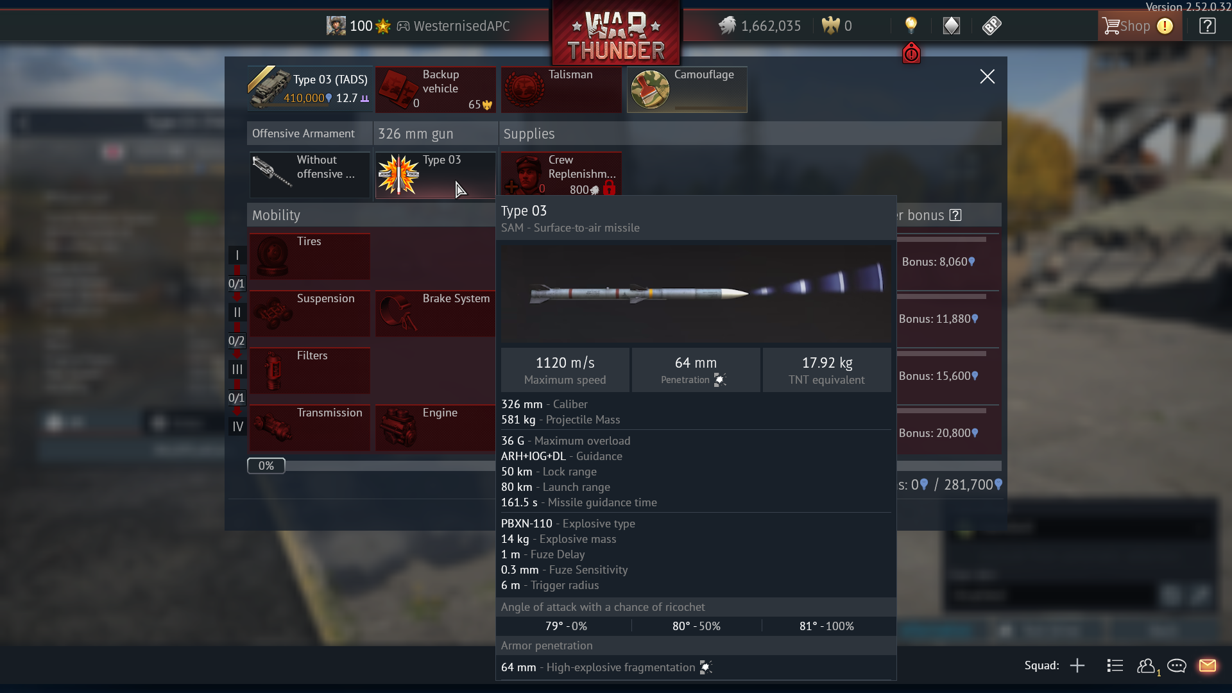Select the Tires modification
The width and height of the screenshot is (1232, 693).
point(309,256)
